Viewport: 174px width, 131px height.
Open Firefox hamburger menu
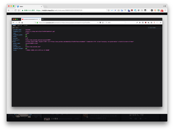160,23
